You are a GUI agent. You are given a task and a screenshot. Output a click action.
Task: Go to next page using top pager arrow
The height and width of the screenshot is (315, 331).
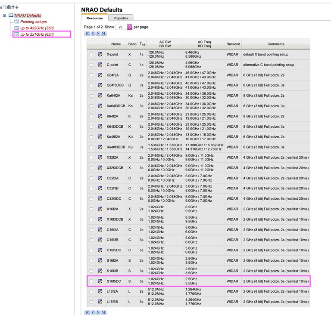[98, 33]
